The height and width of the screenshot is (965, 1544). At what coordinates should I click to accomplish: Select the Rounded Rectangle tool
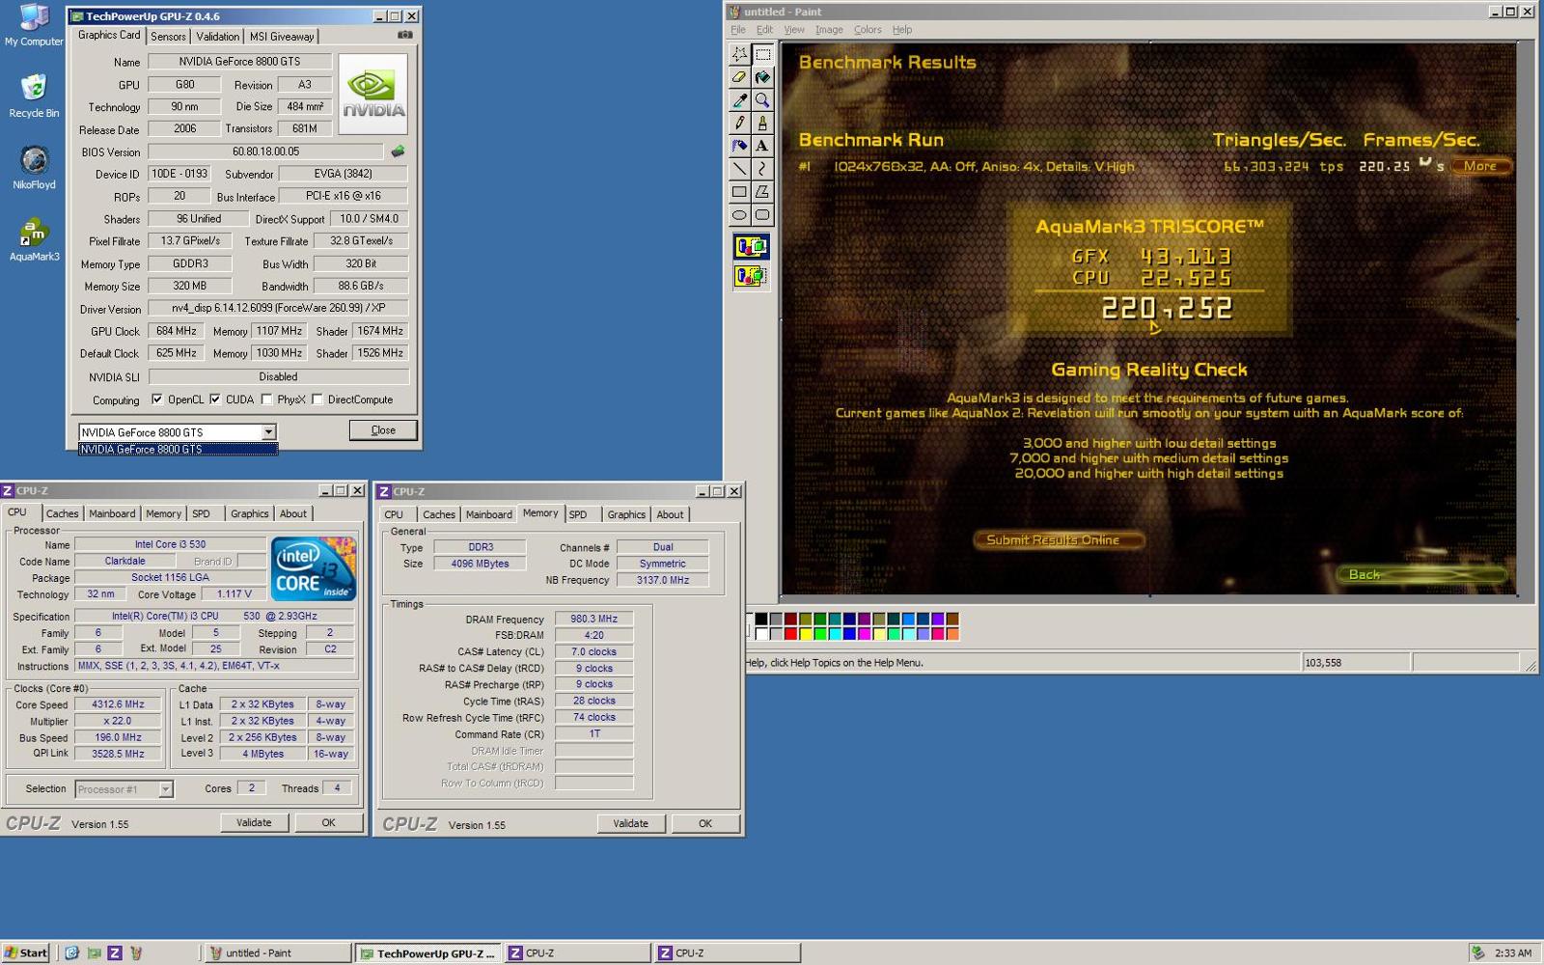[762, 215]
